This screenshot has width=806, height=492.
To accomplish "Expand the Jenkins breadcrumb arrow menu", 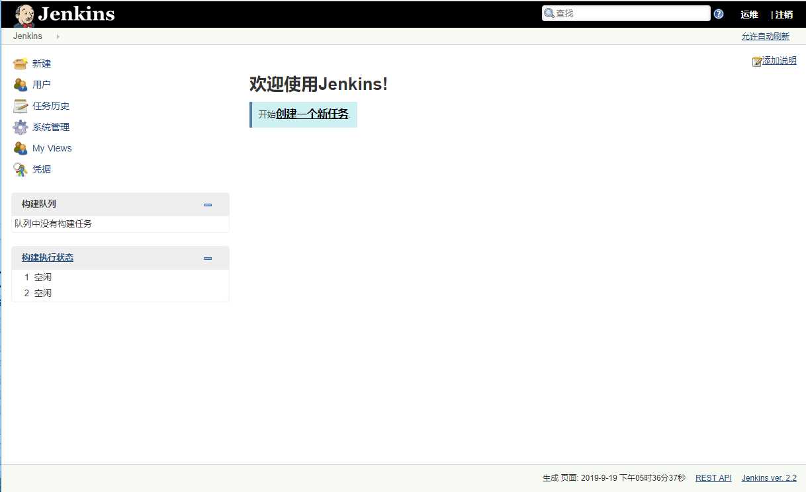I will point(58,36).
